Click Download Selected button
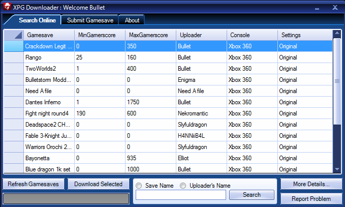 tap(98, 184)
